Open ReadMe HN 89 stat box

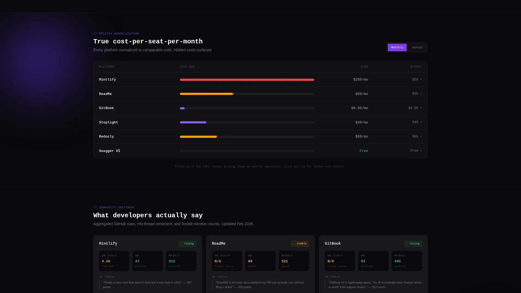pos(260,261)
